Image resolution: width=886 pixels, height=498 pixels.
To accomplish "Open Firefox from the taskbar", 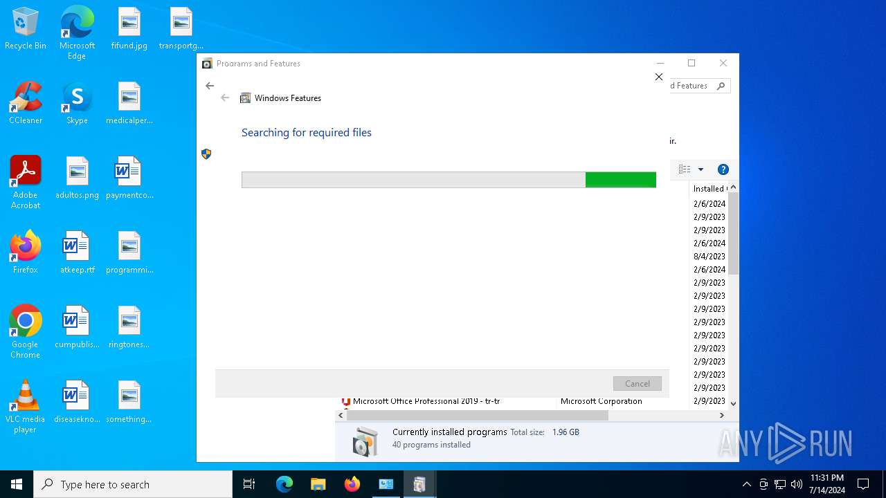I will [352, 484].
